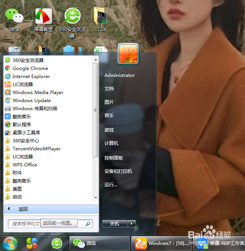This screenshot has width=245, height=251.
Task: Click the Windows Media Player text label
Action: click(x=38, y=92)
